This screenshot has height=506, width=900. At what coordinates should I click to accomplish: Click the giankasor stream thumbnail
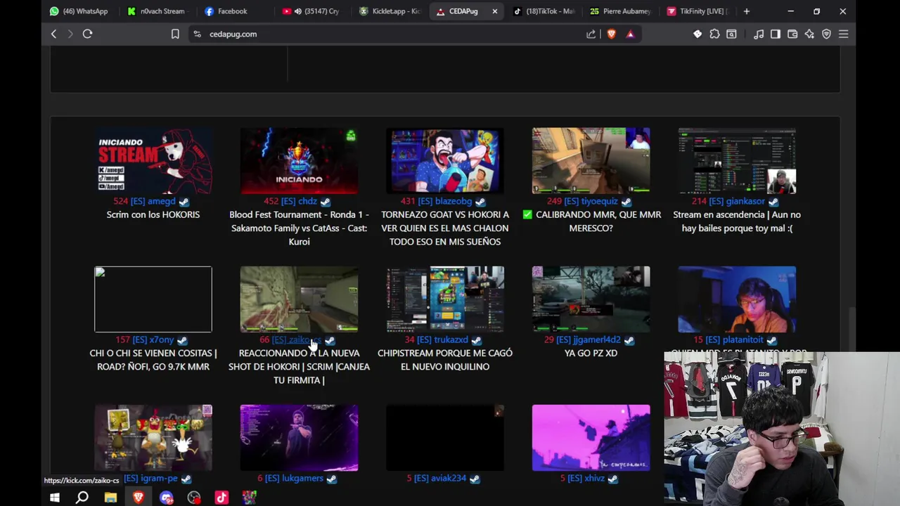click(x=737, y=160)
